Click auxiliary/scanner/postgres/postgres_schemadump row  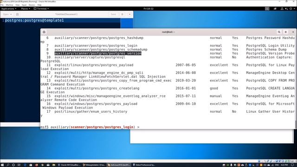pyautogui.click(x=101, y=50)
